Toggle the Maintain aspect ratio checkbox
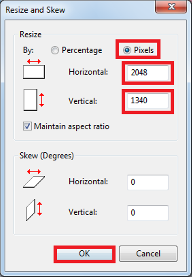 [28, 127]
